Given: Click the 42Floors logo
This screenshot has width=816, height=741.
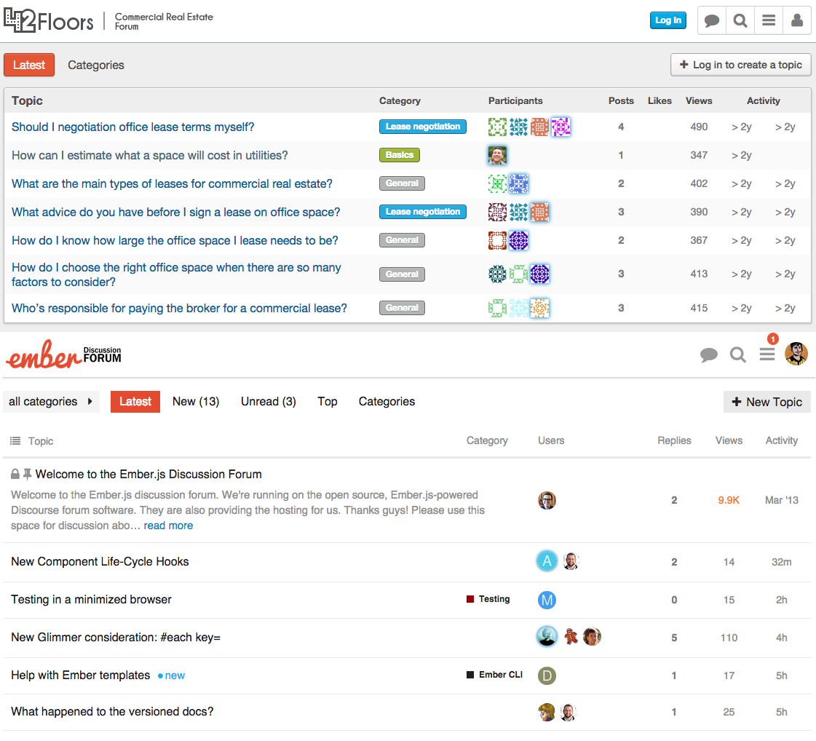Looking at the screenshot, I should coord(48,21).
